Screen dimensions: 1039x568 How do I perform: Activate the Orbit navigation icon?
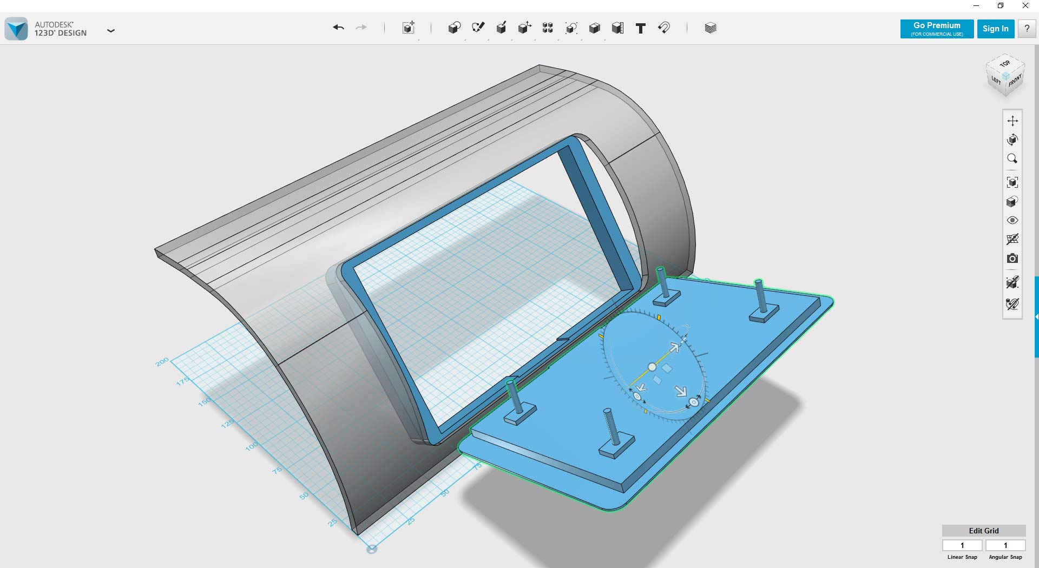click(x=1014, y=140)
